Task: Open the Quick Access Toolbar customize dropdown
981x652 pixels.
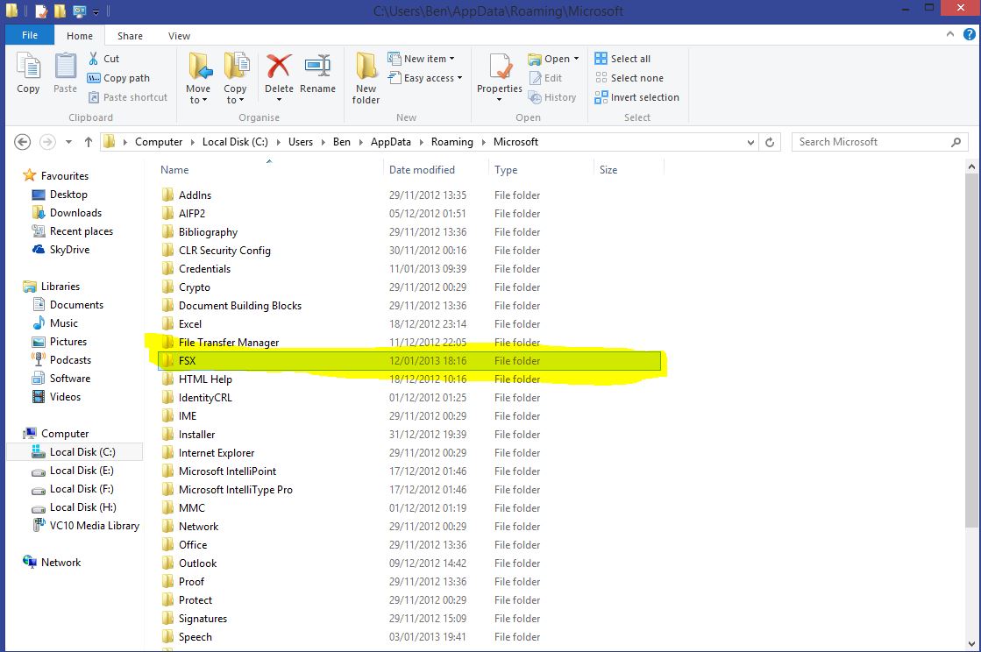Action: 96,11
